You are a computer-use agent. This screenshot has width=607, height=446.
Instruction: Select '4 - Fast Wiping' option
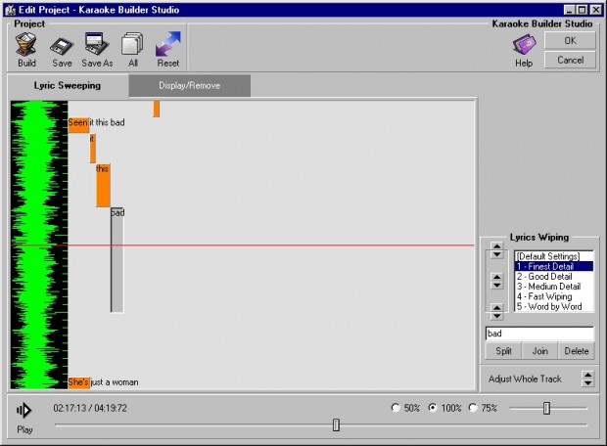point(554,296)
